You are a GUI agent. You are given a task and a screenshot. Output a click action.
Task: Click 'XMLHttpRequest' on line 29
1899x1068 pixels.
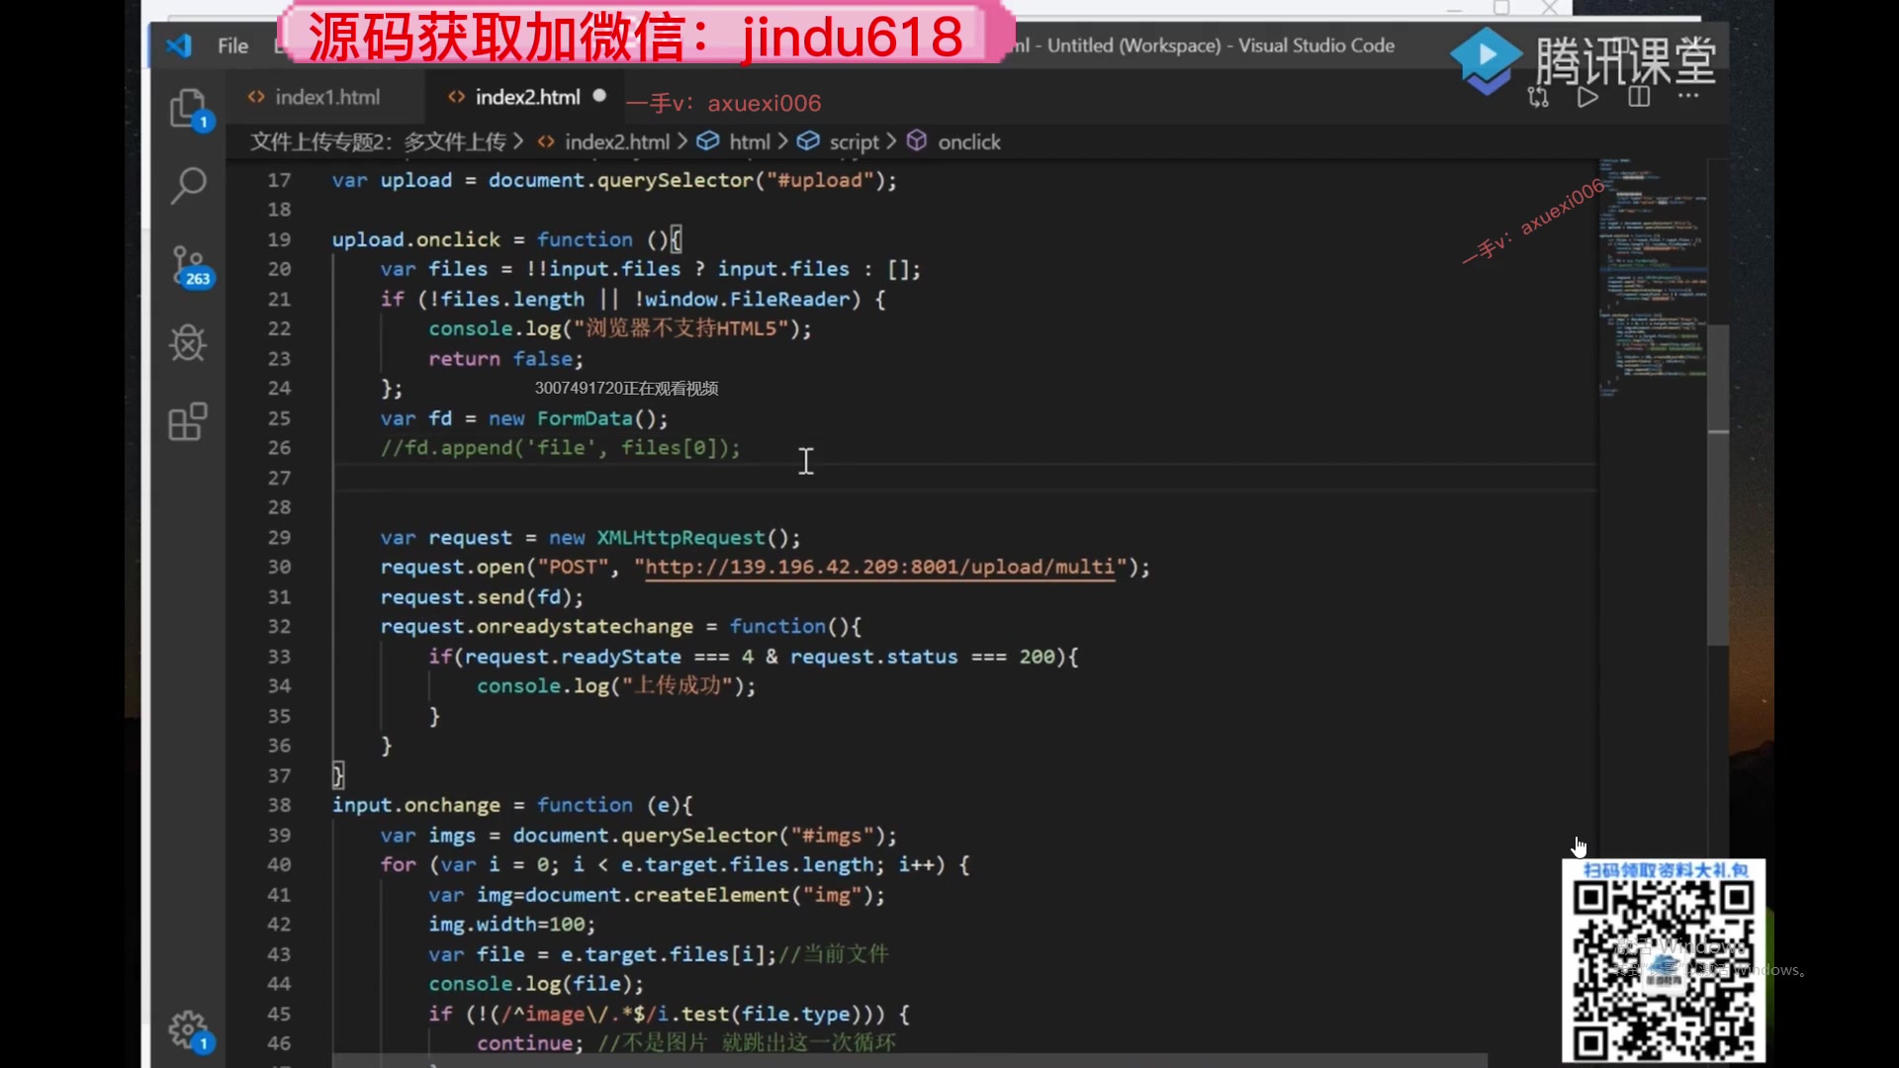(681, 537)
